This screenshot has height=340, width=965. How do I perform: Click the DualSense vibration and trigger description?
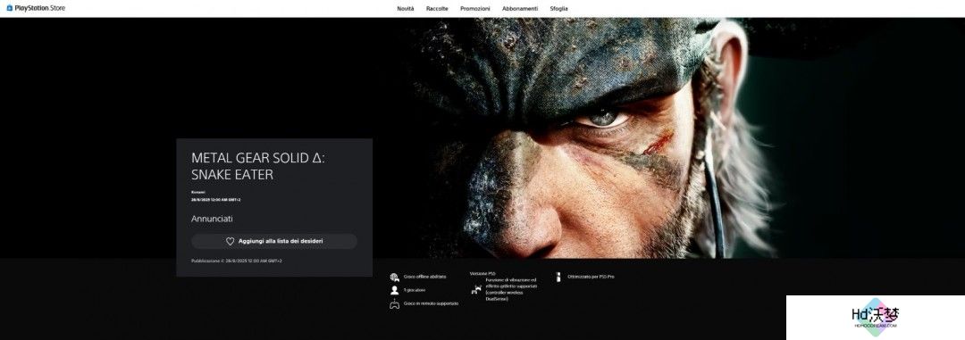click(x=511, y=289)
